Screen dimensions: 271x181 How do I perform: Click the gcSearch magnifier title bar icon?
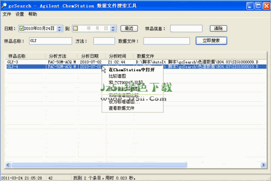[4, 6]
